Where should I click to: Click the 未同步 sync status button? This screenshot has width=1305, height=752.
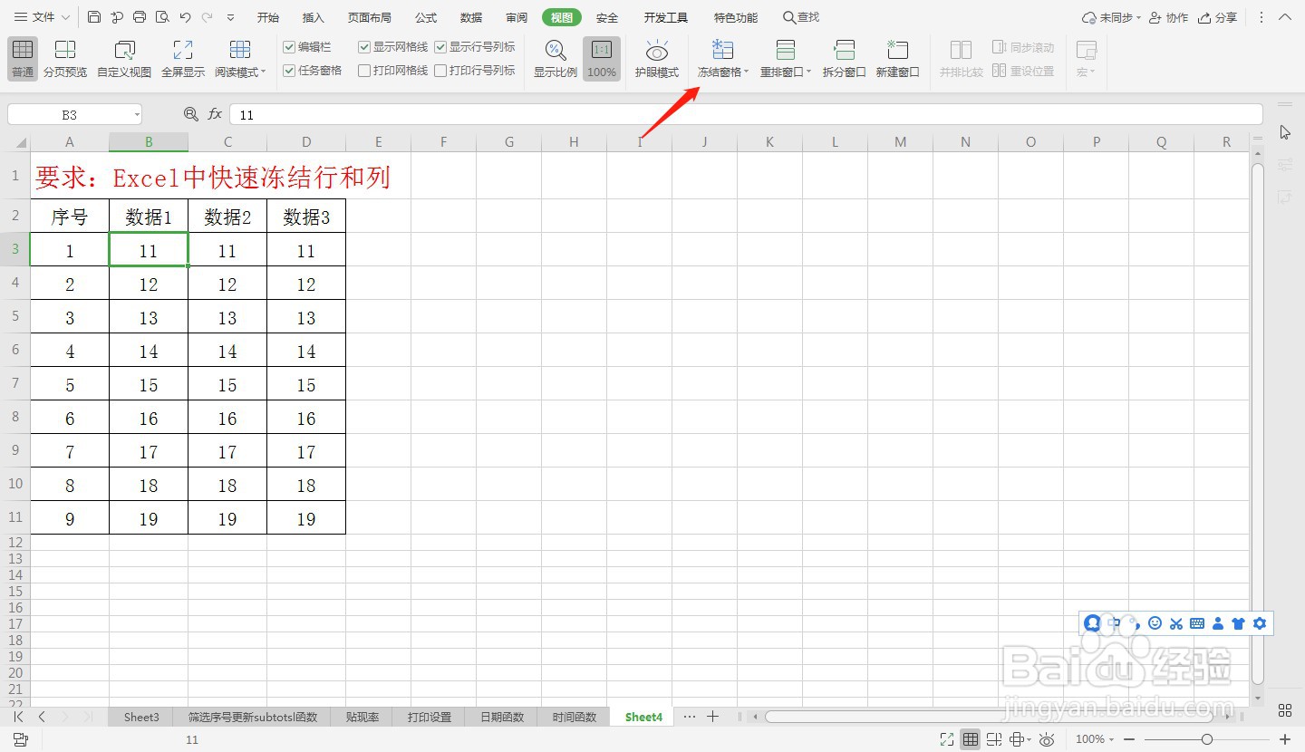coord(1111,17)
